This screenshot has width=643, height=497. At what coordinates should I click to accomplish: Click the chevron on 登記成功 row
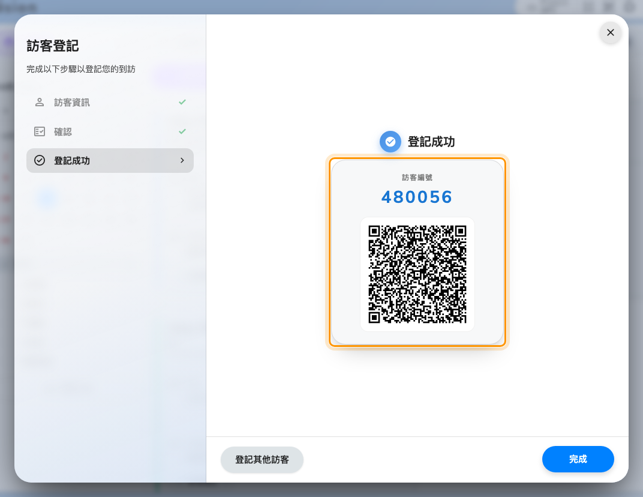[182, 160]
